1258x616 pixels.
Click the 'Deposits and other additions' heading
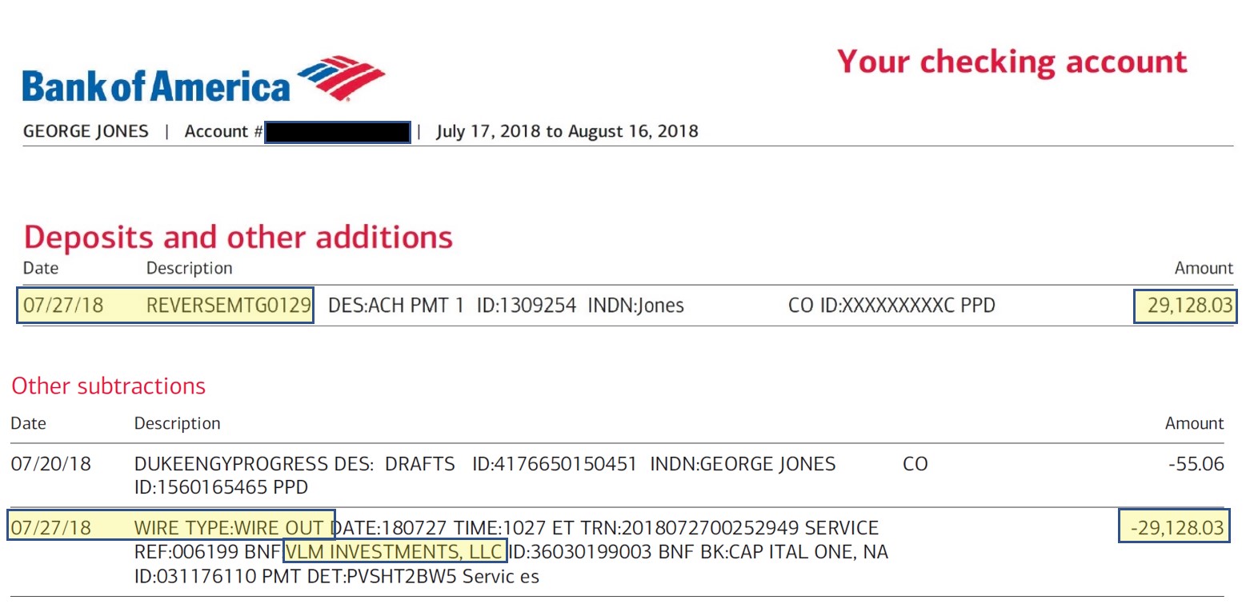point(238,238)
